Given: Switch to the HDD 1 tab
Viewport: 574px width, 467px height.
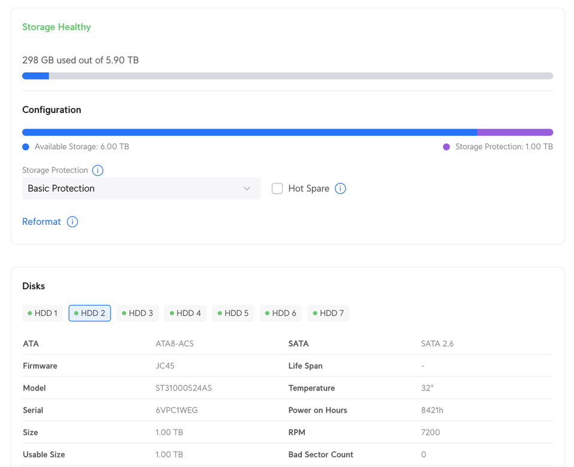Looking at the screenshot, I should click(x=42, y=313).
